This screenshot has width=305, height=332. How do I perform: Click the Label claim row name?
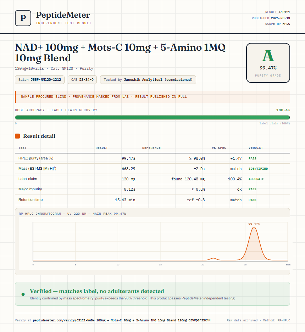pyautogui.click(x=28, y=179)
